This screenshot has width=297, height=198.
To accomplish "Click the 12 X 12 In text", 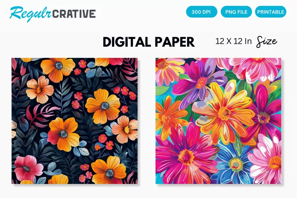I will click(233, 41).
